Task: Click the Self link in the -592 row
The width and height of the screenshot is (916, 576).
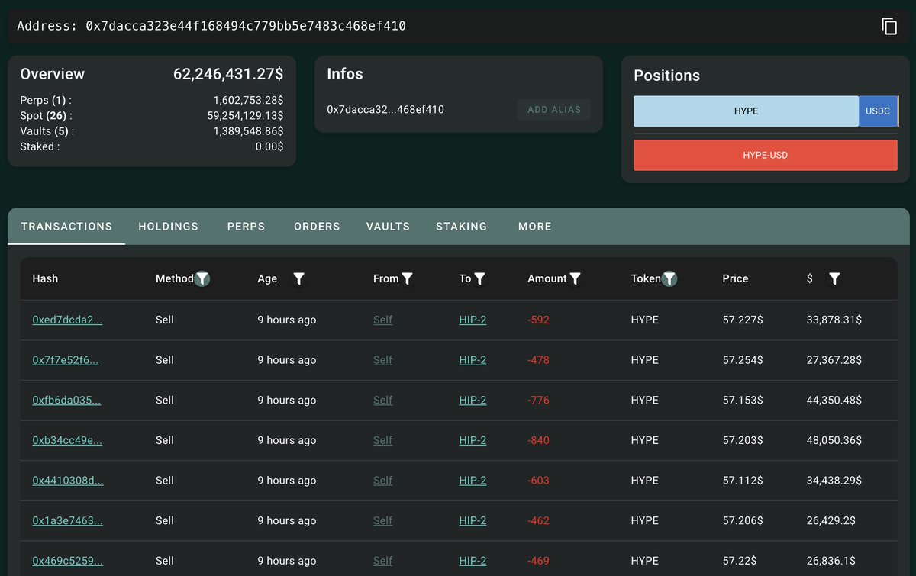Action: 382,320
